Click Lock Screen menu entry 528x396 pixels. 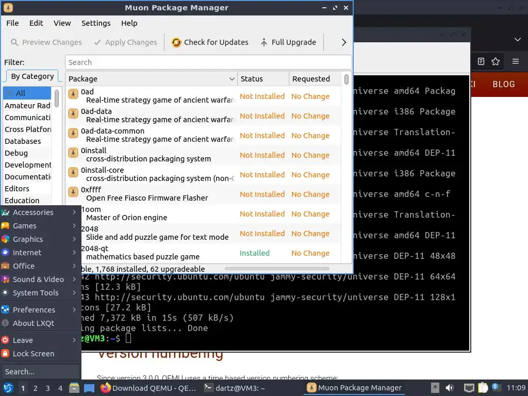pyautogui.click(x=40, y=354)
